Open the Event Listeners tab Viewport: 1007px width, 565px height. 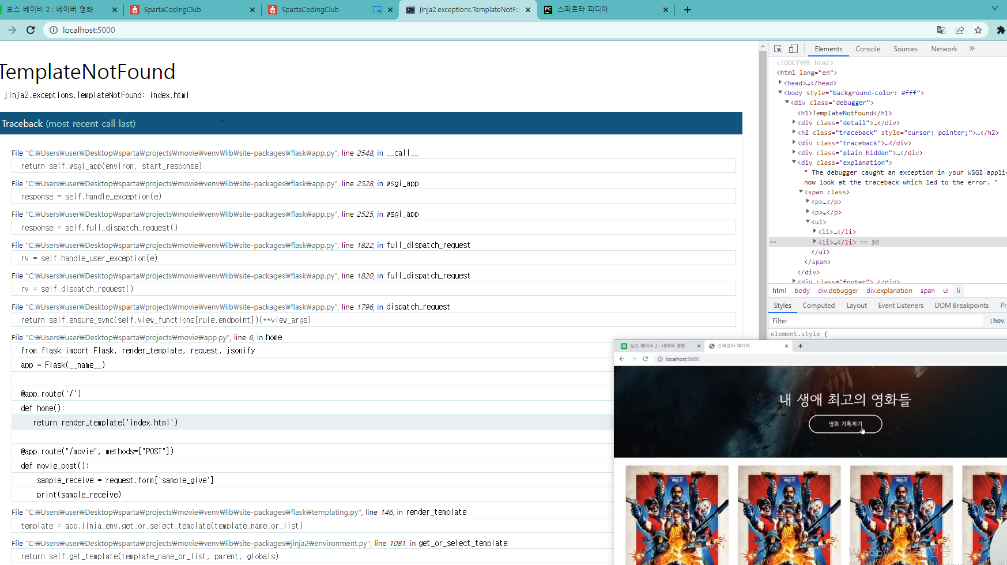[900, 306]
